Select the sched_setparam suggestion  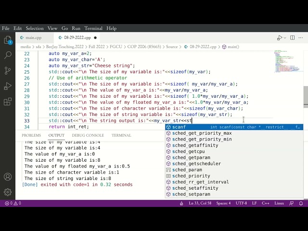click(234, 194)
